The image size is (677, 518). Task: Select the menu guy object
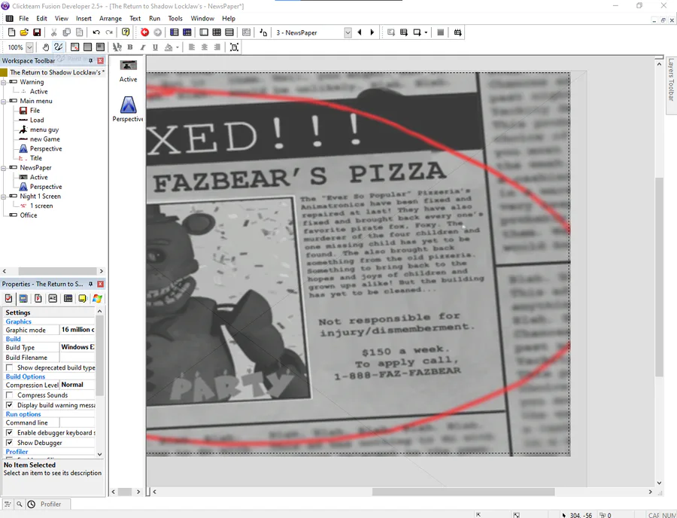coord(44,129)
